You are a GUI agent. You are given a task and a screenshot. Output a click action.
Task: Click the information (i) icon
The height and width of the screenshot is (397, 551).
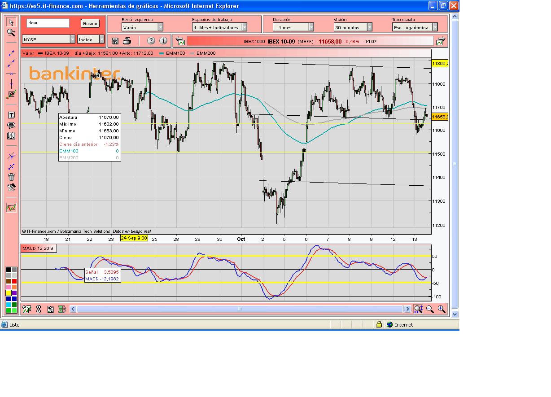(x=163, y=41)
